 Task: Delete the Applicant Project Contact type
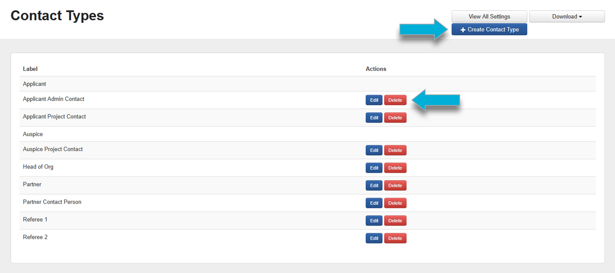(395, 118)
